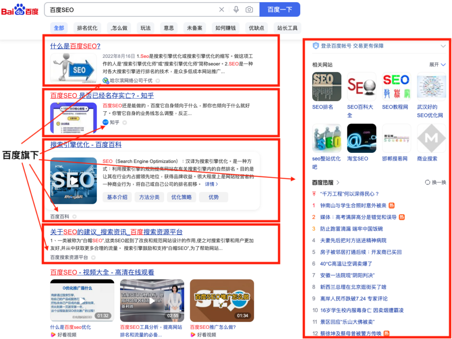
Task: Open image search camera icon
Action: (x=249, y=10)
